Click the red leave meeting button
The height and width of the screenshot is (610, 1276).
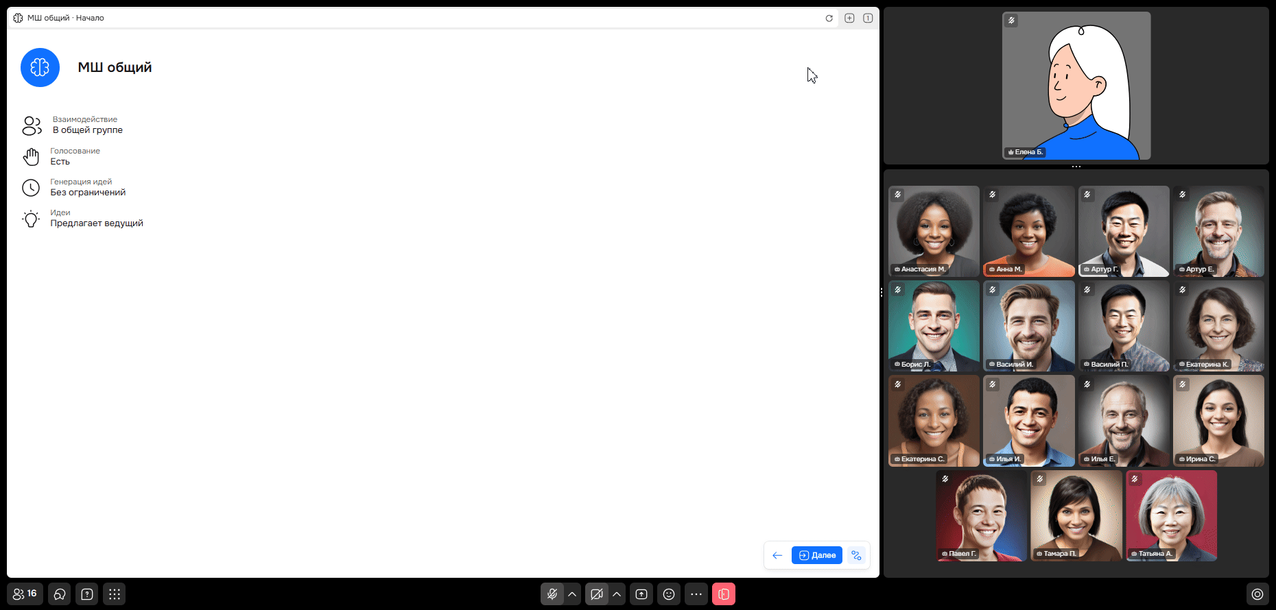click(724, 594)
